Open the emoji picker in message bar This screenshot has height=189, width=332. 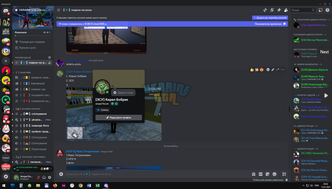[274, 174]
